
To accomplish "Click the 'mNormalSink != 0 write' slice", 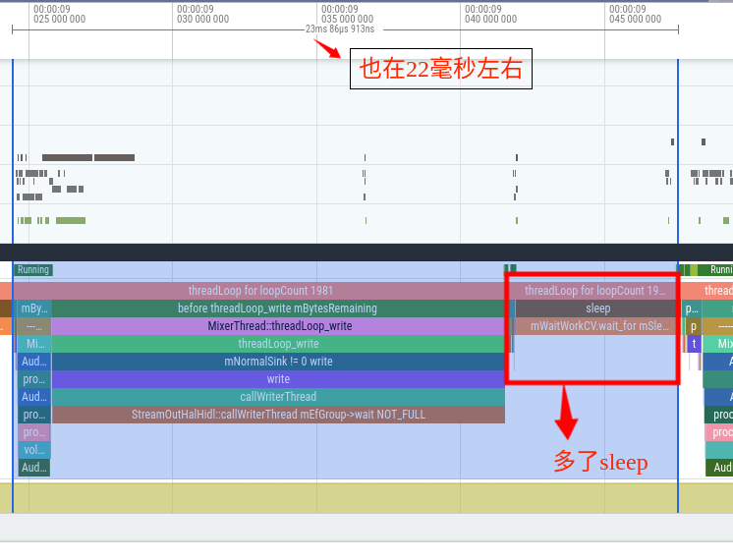I will coord(278,362).
